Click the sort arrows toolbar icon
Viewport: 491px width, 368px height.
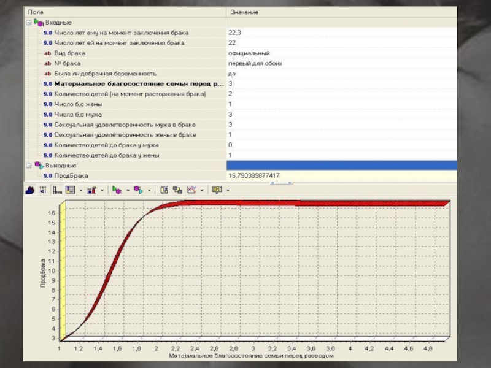click(x=42, y=190)
